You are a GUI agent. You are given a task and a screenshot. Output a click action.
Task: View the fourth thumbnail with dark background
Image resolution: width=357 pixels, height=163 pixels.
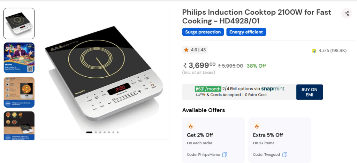[x=19, y=125]
